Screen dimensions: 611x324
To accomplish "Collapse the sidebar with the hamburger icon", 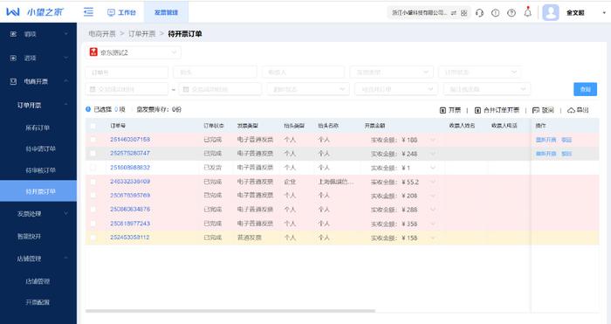I will click(x=88, y=12).
